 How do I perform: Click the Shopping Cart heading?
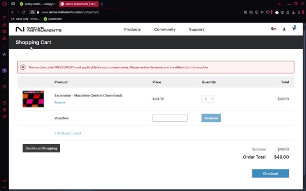tap(33, 42)
